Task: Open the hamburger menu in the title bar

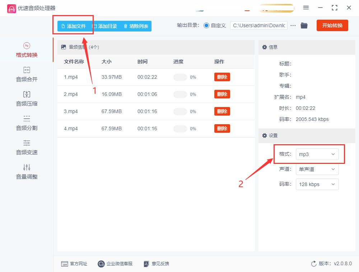Action: (x=306, y=8)
